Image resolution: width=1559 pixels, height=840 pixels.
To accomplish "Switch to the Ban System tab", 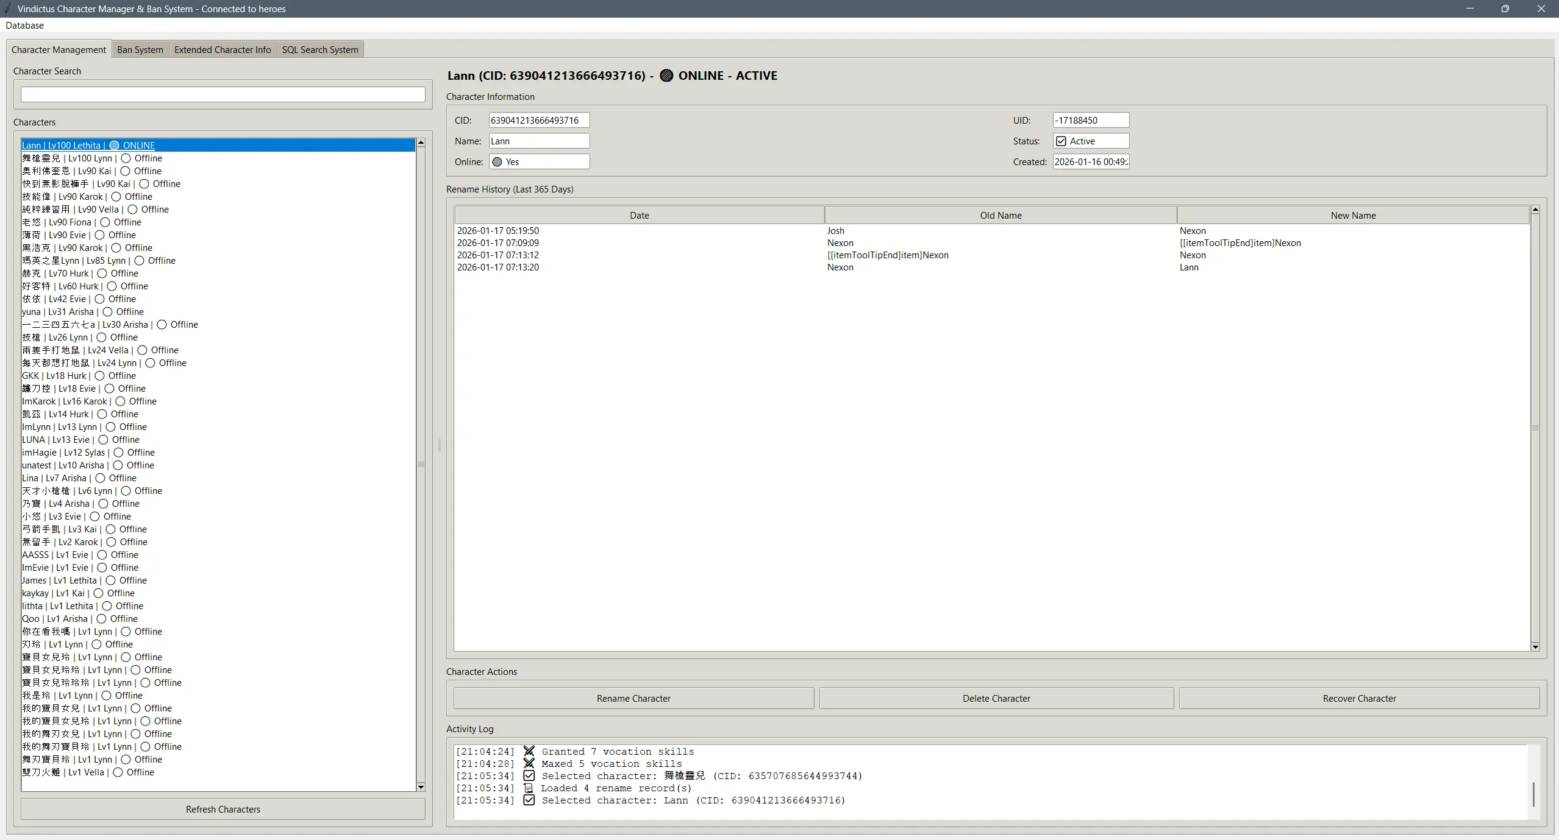I will tap(140, 50).
